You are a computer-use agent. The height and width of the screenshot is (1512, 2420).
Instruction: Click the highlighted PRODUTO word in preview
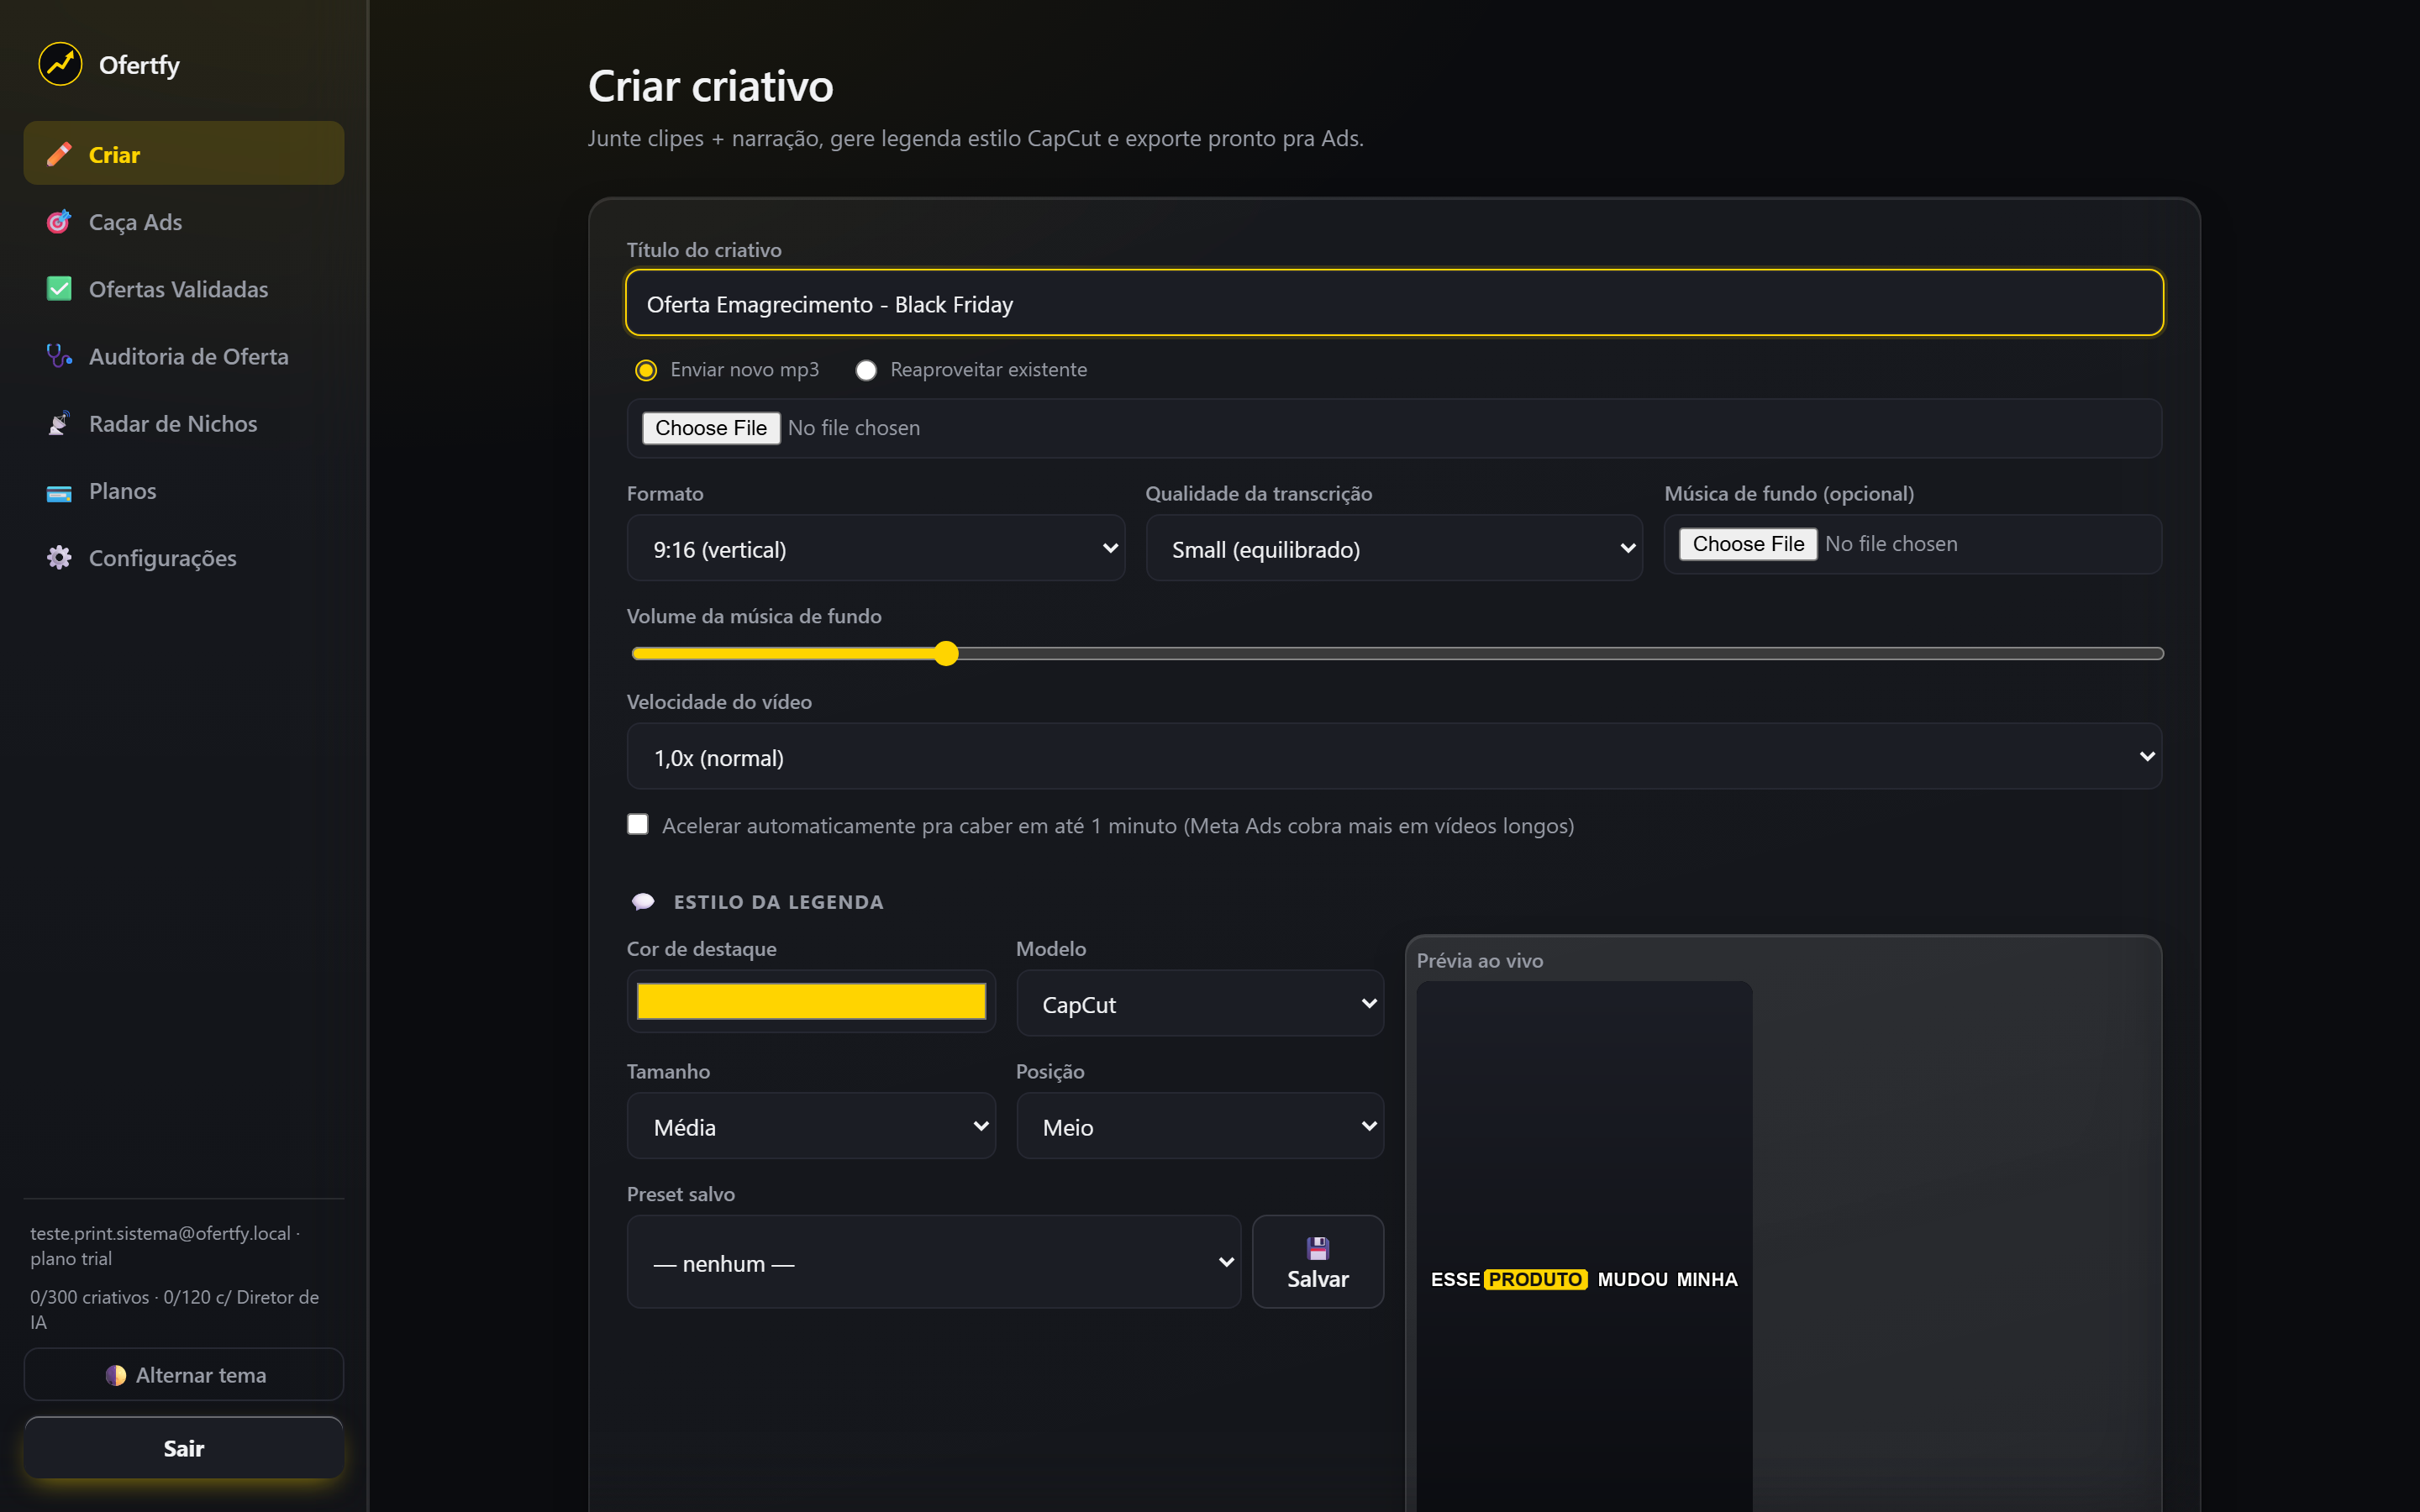pos(1535,1280)
